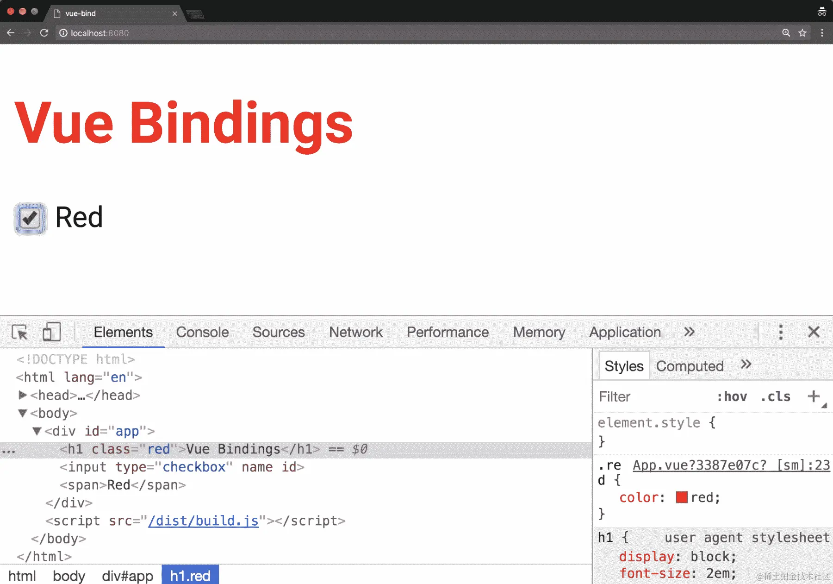Select h1.red in the breadcrumb bar

click(190, 576)
